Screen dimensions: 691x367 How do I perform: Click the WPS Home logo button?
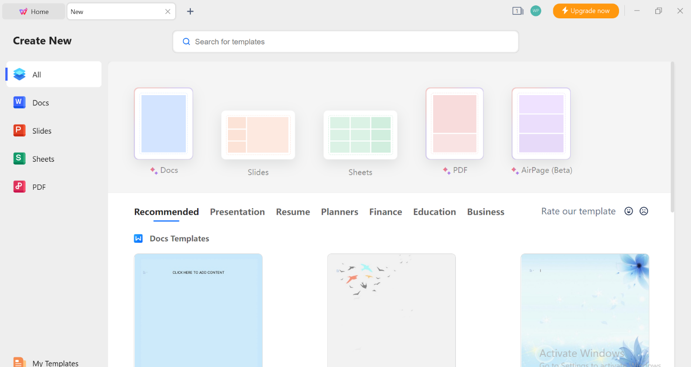click(x=33, y=11)
